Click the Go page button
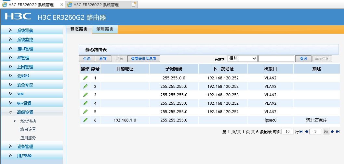This screenshot has height=164, width=344. [x=326, y=131]
